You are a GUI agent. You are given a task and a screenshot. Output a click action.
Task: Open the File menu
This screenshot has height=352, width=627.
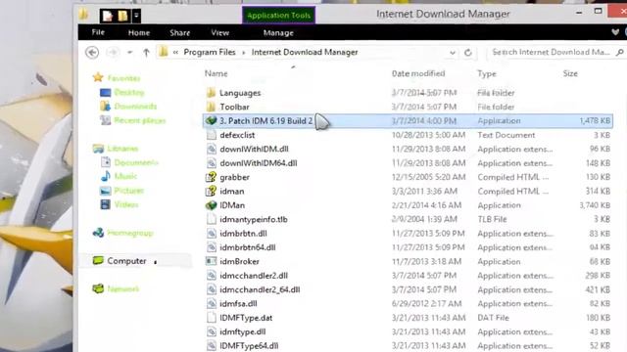click(98, 32)
